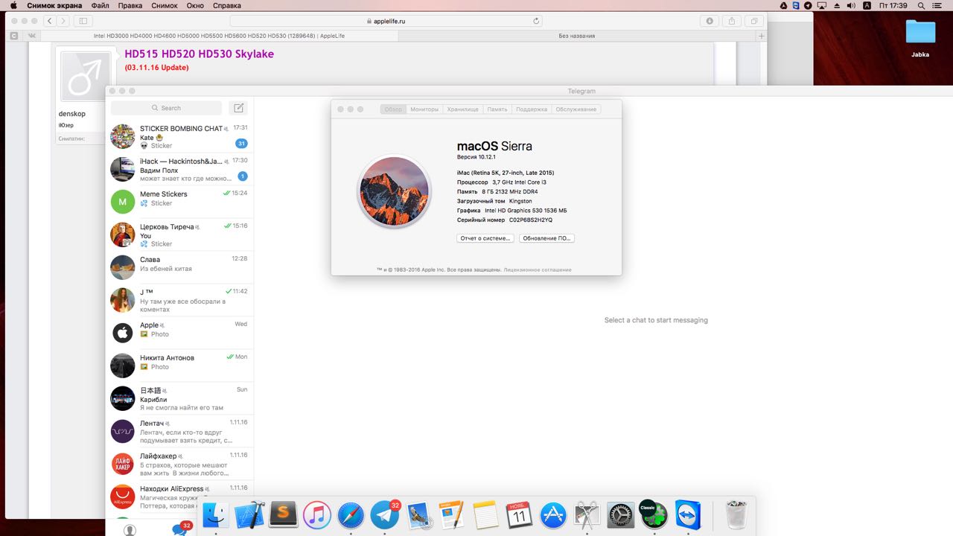The height and width of the screenshot is (536, 953).
Task: Open the Лицензионное соглашение link
Action: point(538,269)
